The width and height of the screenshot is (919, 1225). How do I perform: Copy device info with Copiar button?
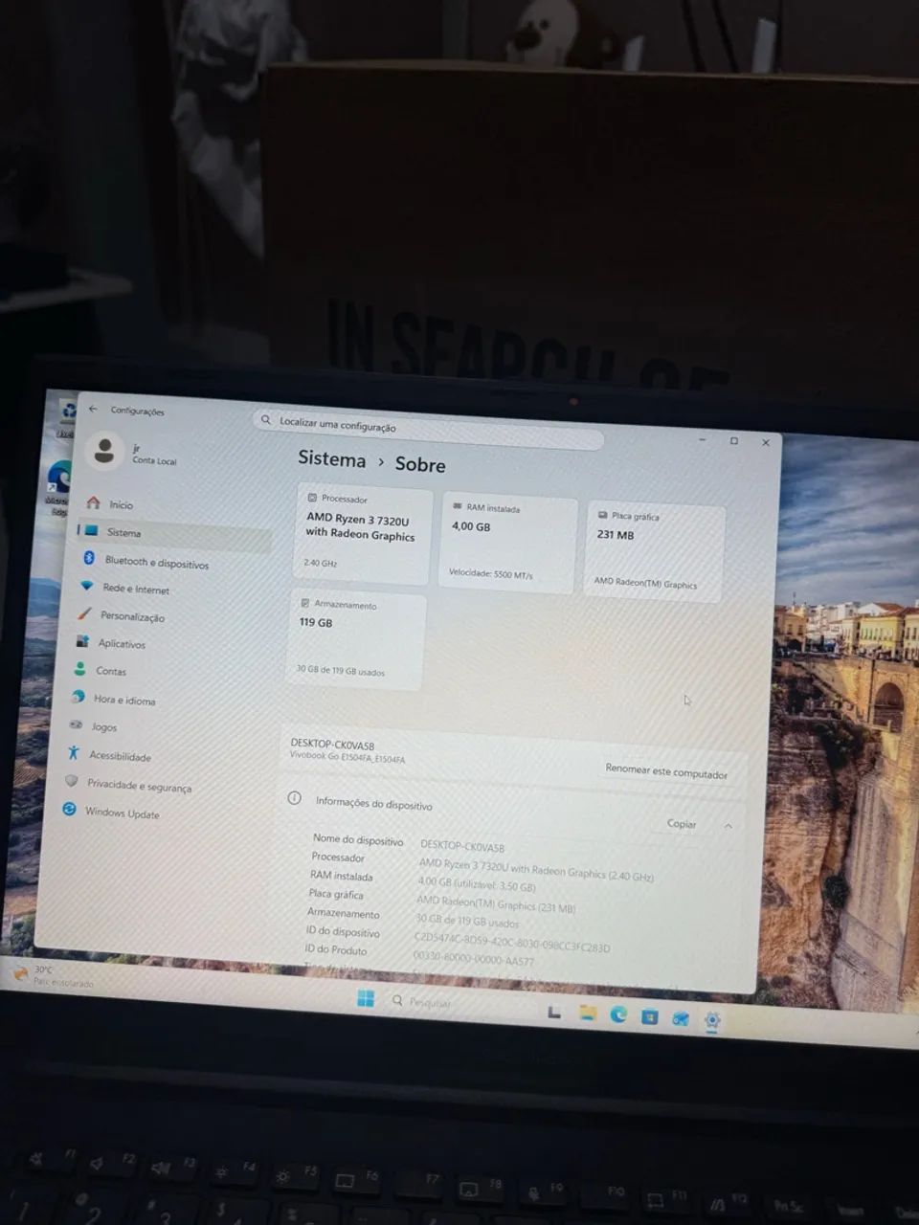click(x=682, y=824)
